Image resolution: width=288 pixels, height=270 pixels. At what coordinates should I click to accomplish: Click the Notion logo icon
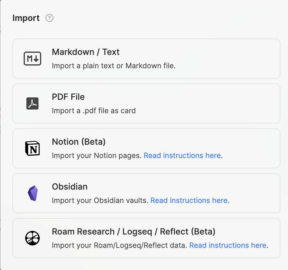(x=32, y=148)
